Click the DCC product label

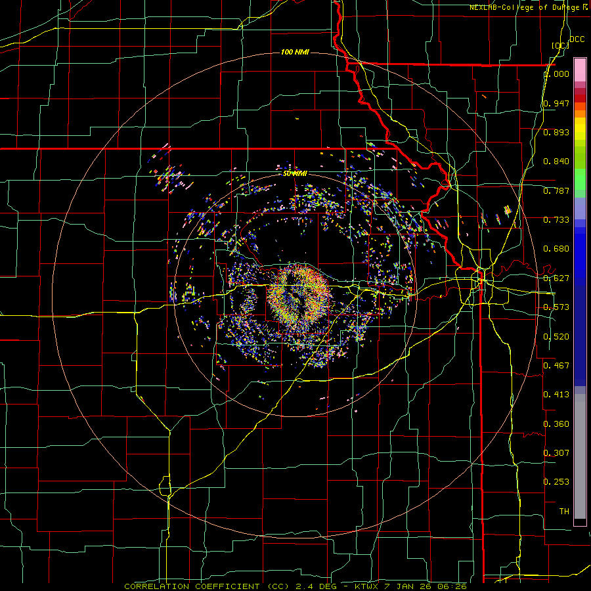[x=577, y=39]
